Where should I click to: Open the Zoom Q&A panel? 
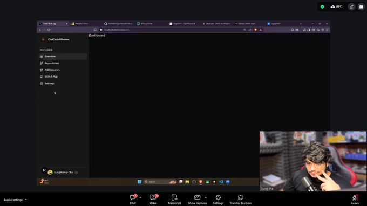coord(153,200)
